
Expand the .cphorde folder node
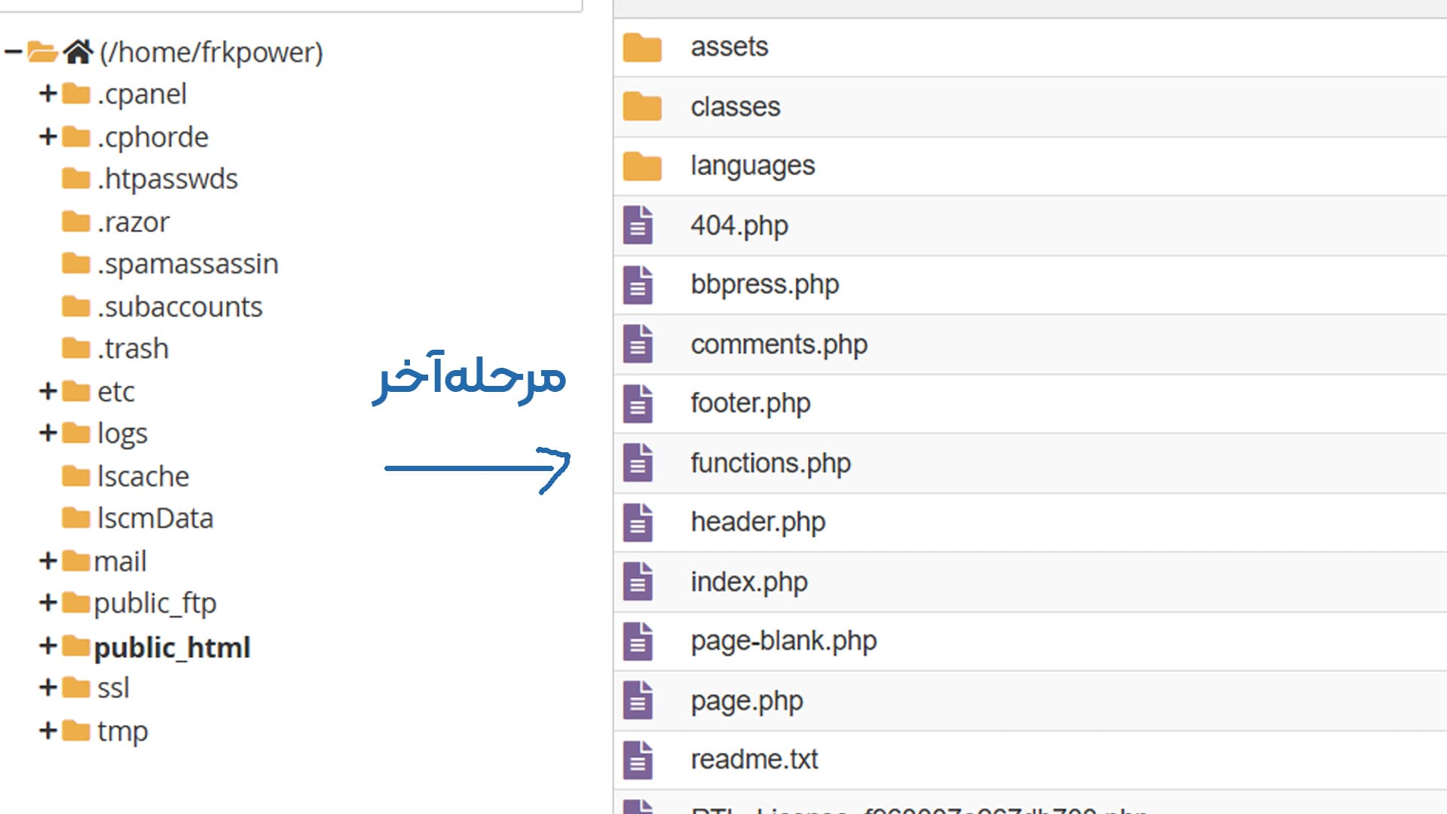[x=47, y=136]
